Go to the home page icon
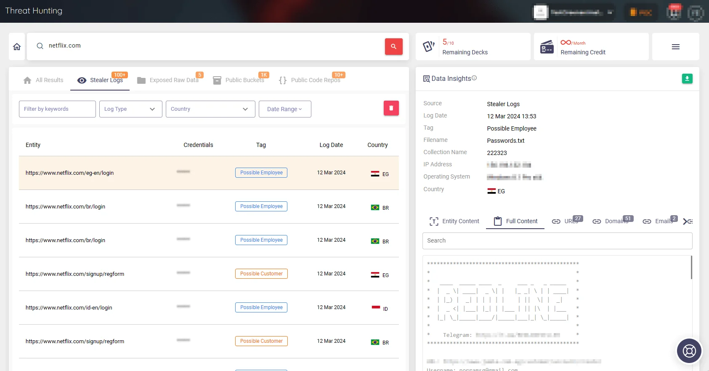This screenshot has height=371, width=709. [17, 47]
